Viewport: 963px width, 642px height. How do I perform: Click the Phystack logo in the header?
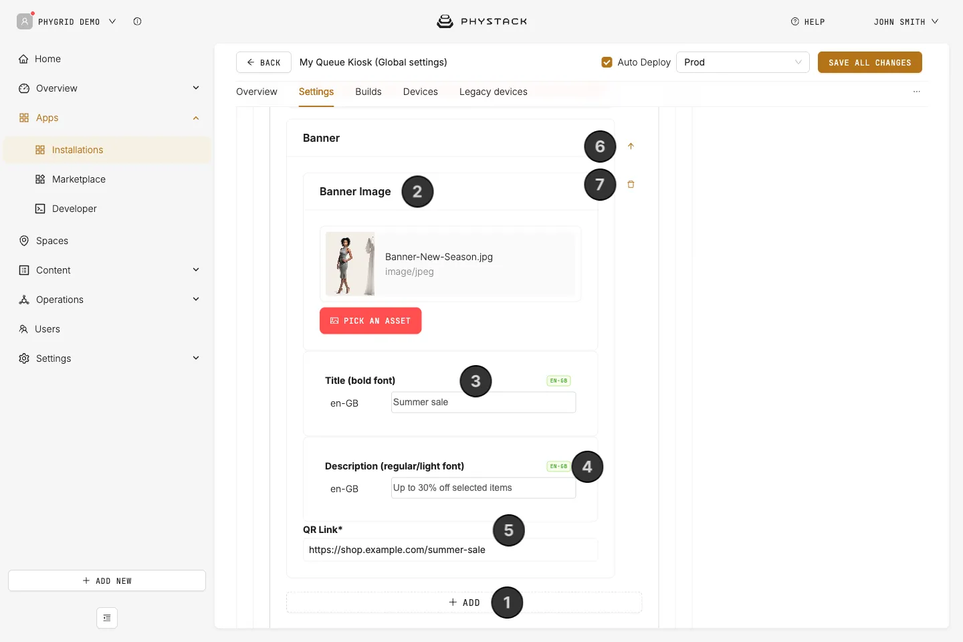(481, 21)
